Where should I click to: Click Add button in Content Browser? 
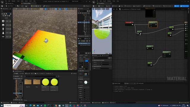(16, 73)
